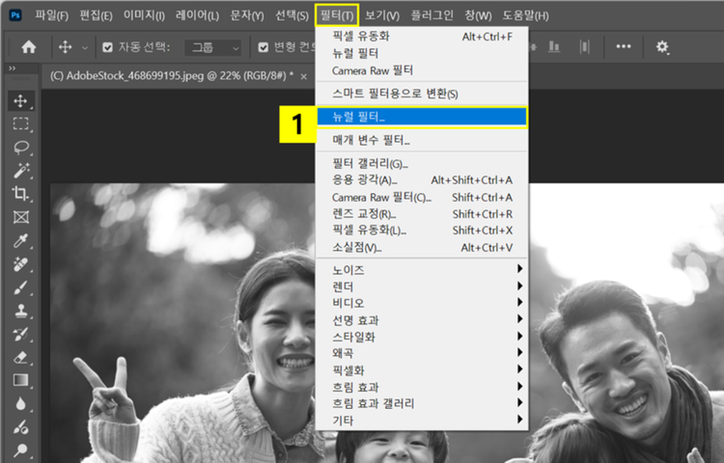The height and width of the screenshot is (463, 724).
Task: Toggle 변형 컨트롤 checkbox
Action: 264,47
